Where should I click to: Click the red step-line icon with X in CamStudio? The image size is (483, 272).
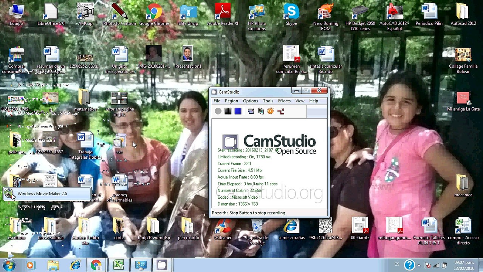tap(281, 111)
